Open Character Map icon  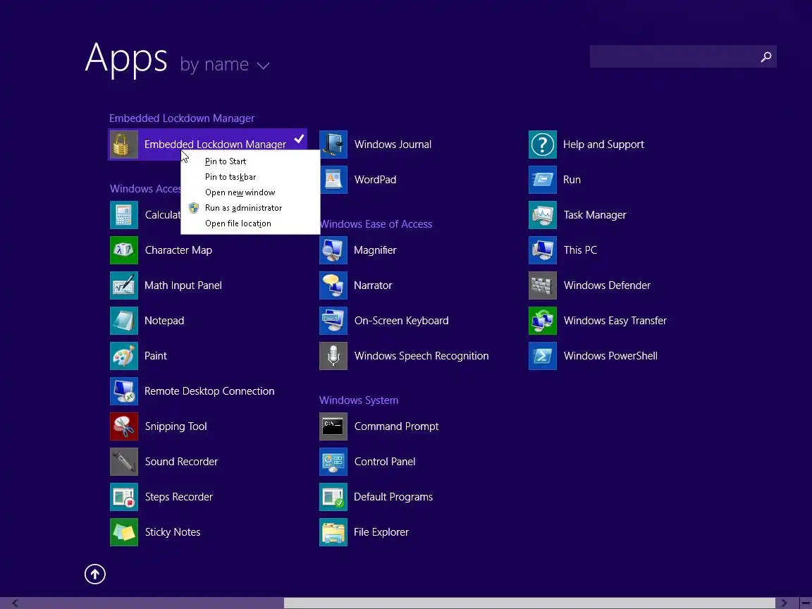124,250
